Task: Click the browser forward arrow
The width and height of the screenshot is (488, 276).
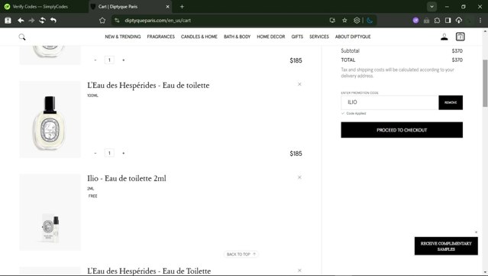Action: (x=31, y=20)
